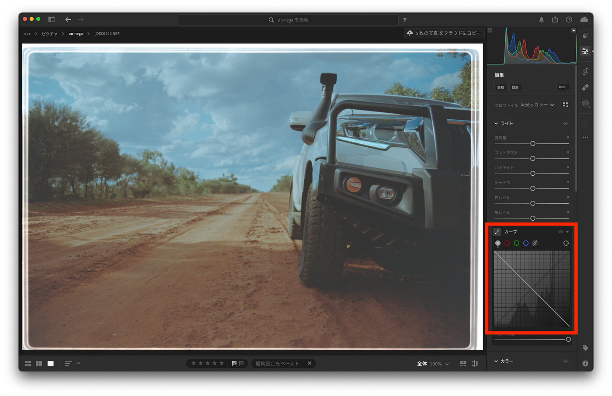Click the share export icon

[555, 20]
